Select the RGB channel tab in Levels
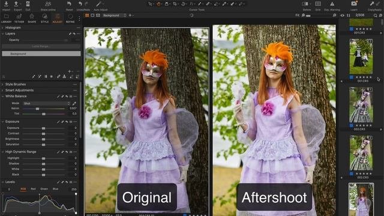The height and width of the screenshot is (216, 384). point(23,189)
